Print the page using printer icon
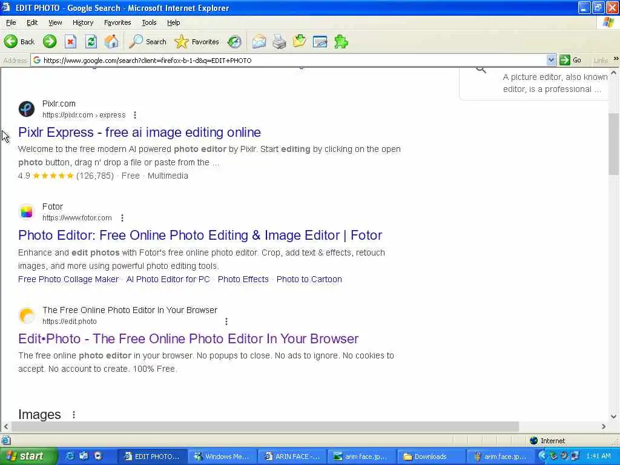620x465 pixels. tap(279, 42)
